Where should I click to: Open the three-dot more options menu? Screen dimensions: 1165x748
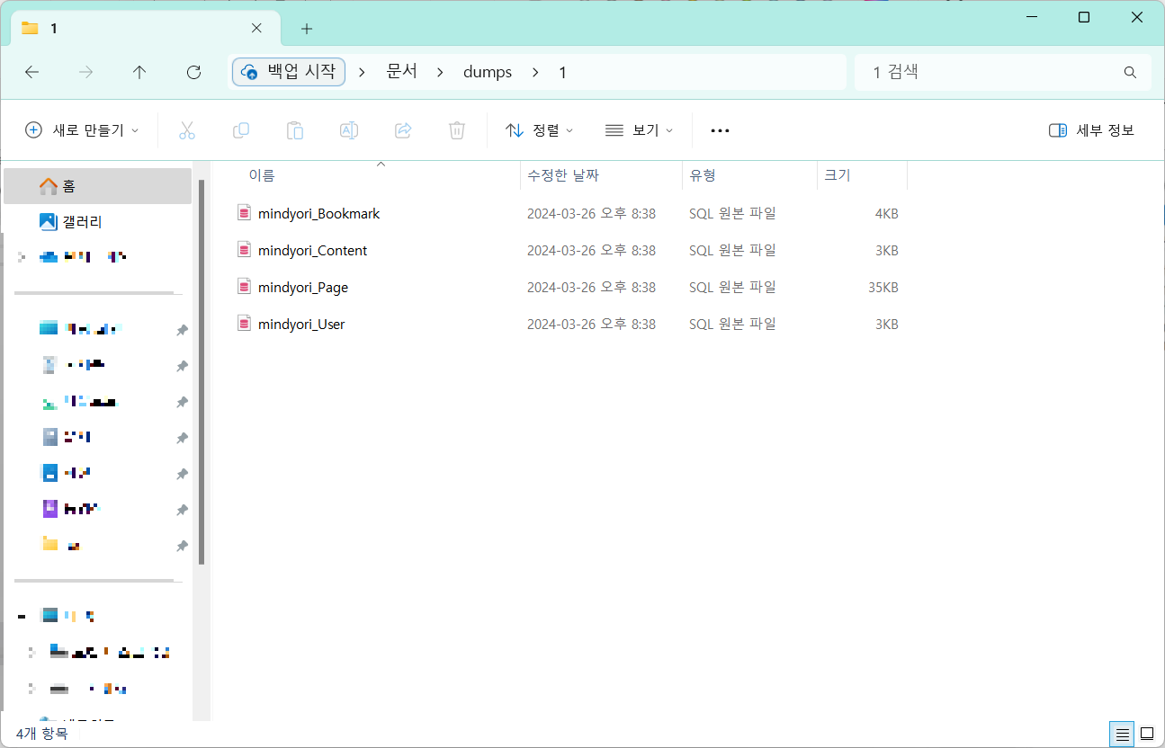click(x=720, y=130)
